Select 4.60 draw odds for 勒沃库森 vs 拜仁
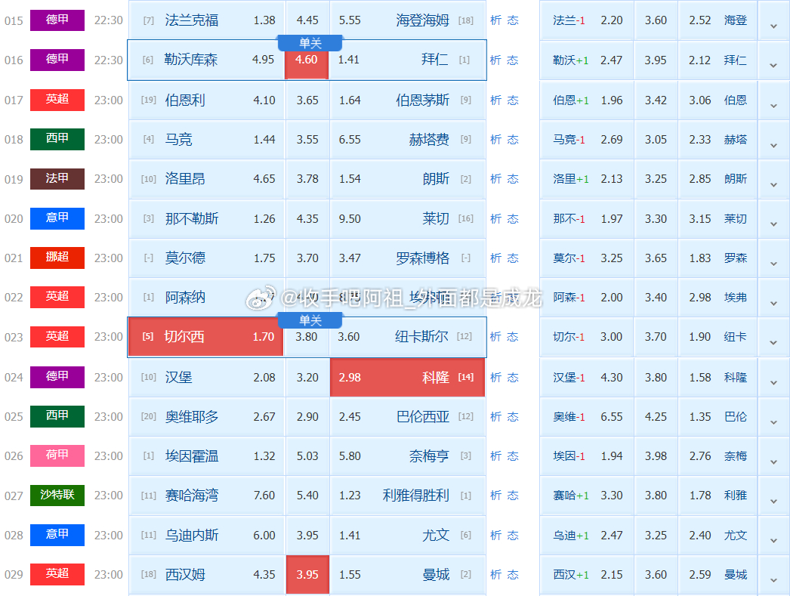This screenshot has height=596, width=790. (307, 60)
